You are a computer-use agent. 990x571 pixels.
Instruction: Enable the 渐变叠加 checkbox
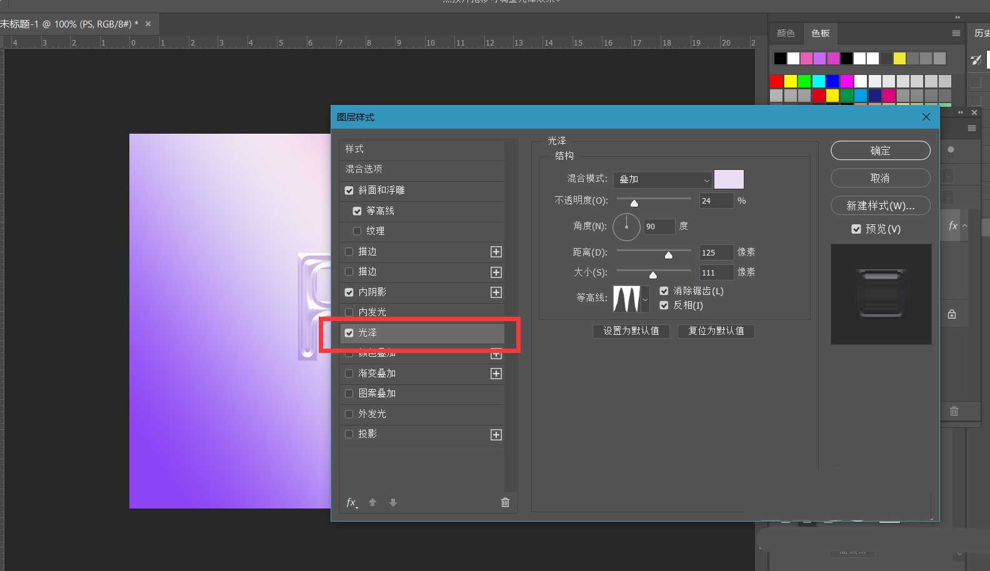(349, 374)
